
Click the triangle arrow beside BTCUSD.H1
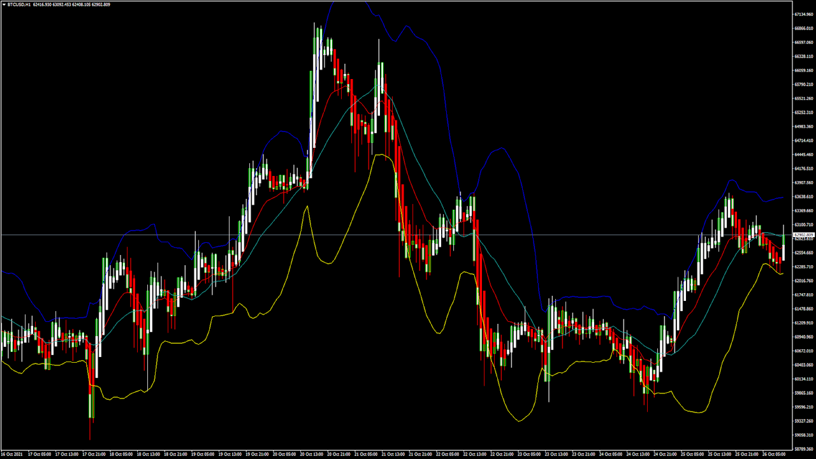point(3,4)
